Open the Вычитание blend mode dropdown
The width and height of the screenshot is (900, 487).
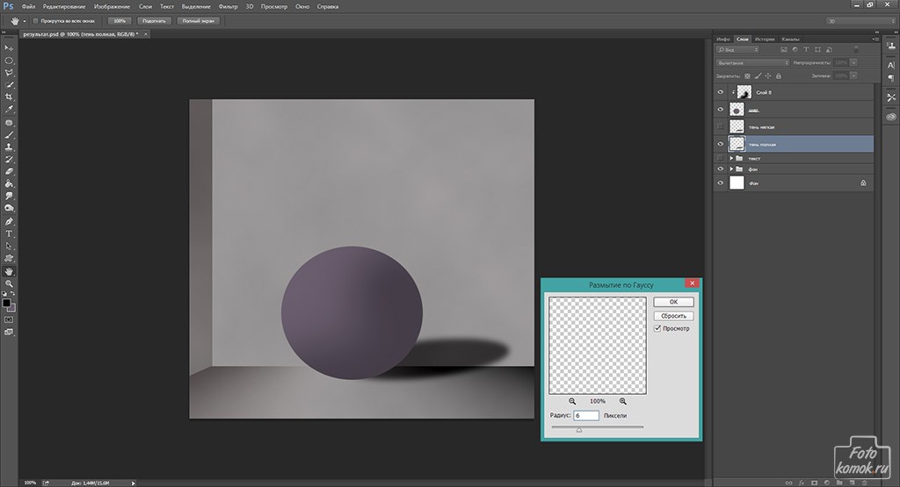coord(751,63)
